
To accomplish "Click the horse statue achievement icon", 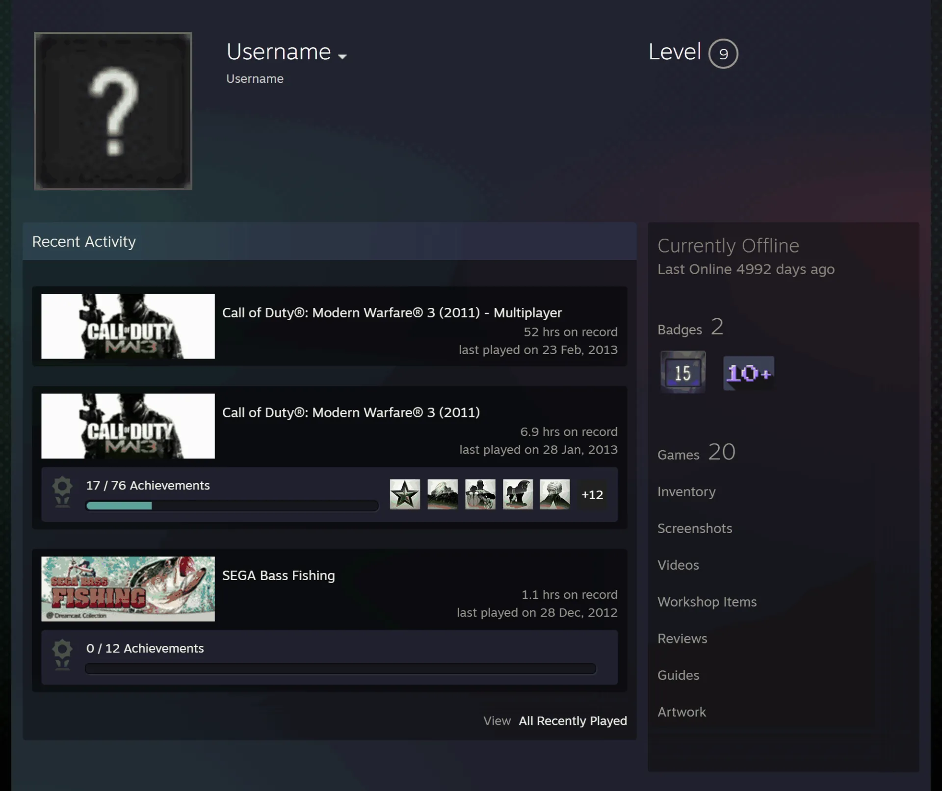I will pyautogui.click(x=518, y=494).
